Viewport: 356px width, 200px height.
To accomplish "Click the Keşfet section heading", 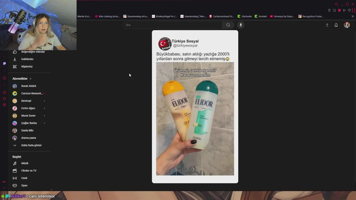I will pyautogui.click(x=17, y=157).
